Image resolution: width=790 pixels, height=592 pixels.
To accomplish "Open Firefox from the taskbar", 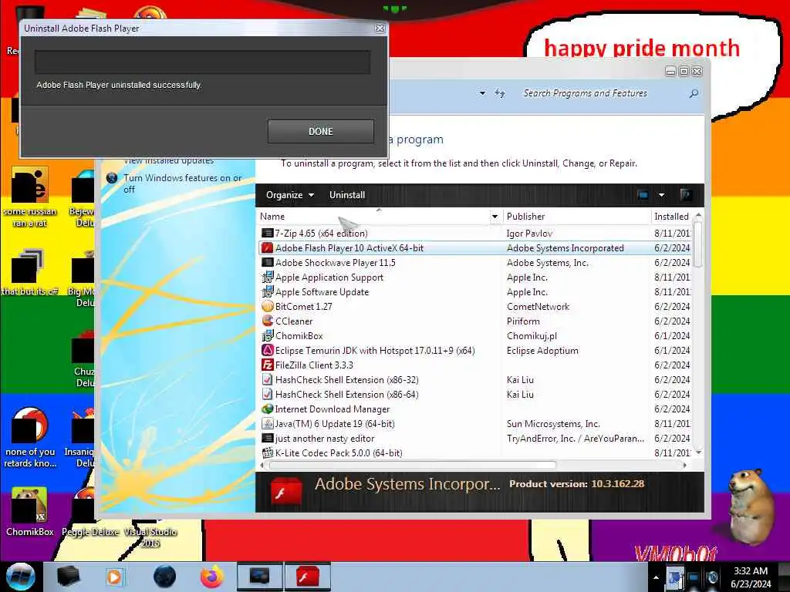I will click(x=211, y=577).
